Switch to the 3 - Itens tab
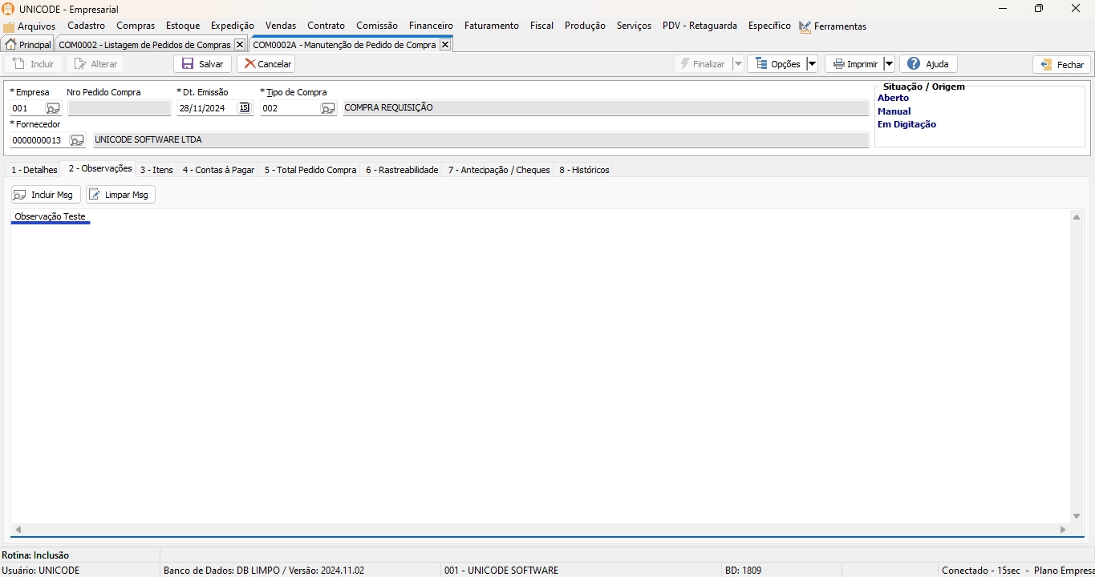 coord(156,170)
